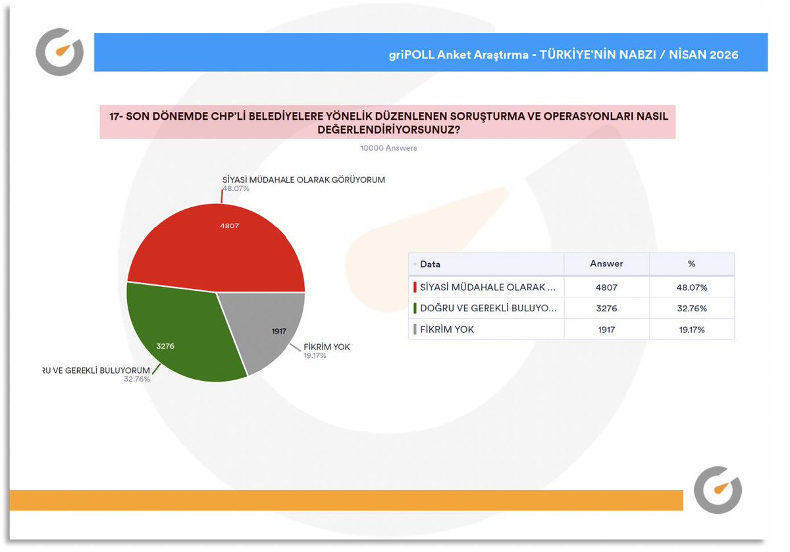The height and width of the screenshot is (552, 790).
Task: Click pie label SİYASİ MÜDAHALE OLARAK GÖRÜYORUM
Action: click(303, 180)
